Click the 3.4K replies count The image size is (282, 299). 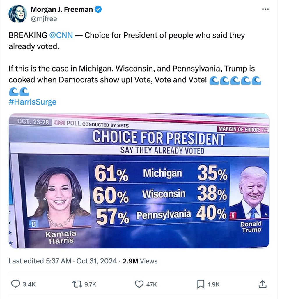click(29, 284)
